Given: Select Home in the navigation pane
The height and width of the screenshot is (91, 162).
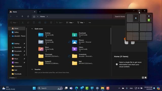Looking at the screenshot, I should 17,28.
